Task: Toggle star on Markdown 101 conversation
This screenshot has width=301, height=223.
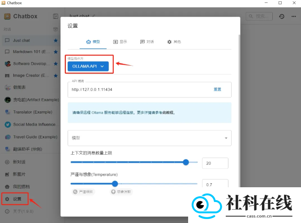Action: [x=56, y=52]
